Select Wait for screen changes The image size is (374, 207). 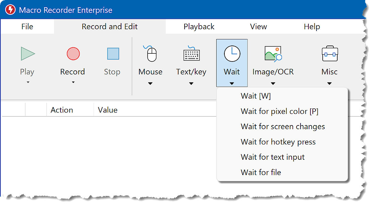point(283,126)
